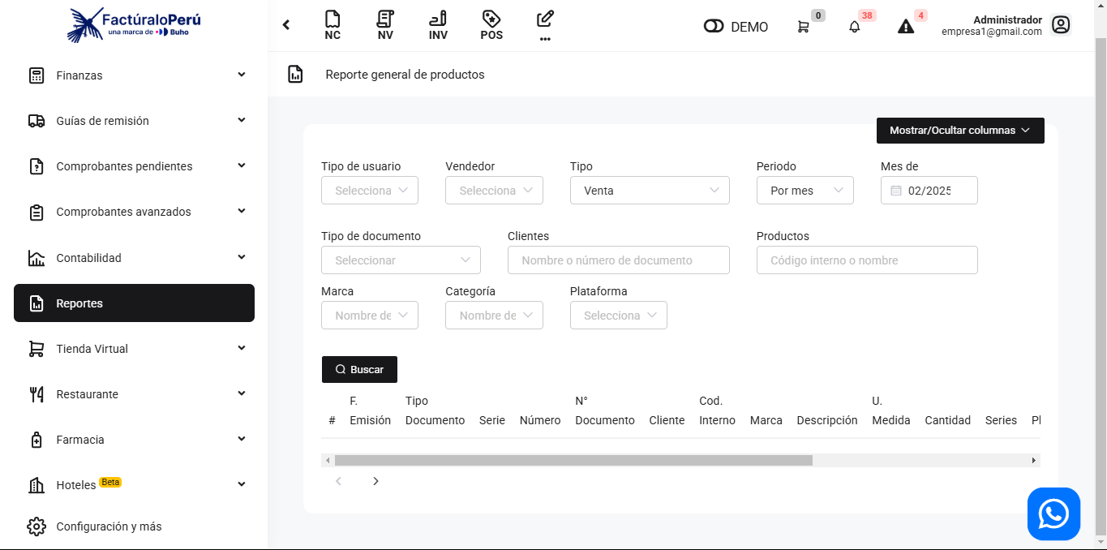The image size is (1107, 550).
Task: Open the NV sales note shortcut
Action: (x=385, y=25)
